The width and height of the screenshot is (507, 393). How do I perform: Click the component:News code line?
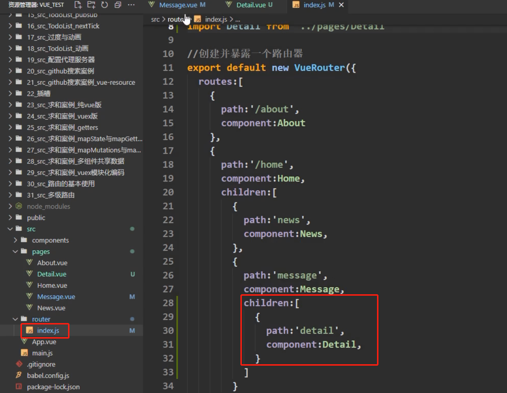tap(285, 234)
